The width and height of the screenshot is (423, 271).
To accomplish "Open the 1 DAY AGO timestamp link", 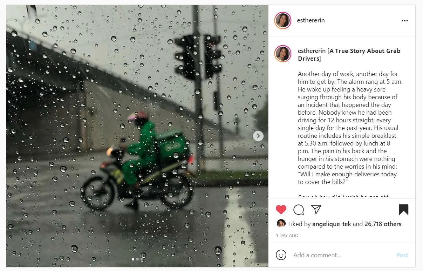I will 287,236.
